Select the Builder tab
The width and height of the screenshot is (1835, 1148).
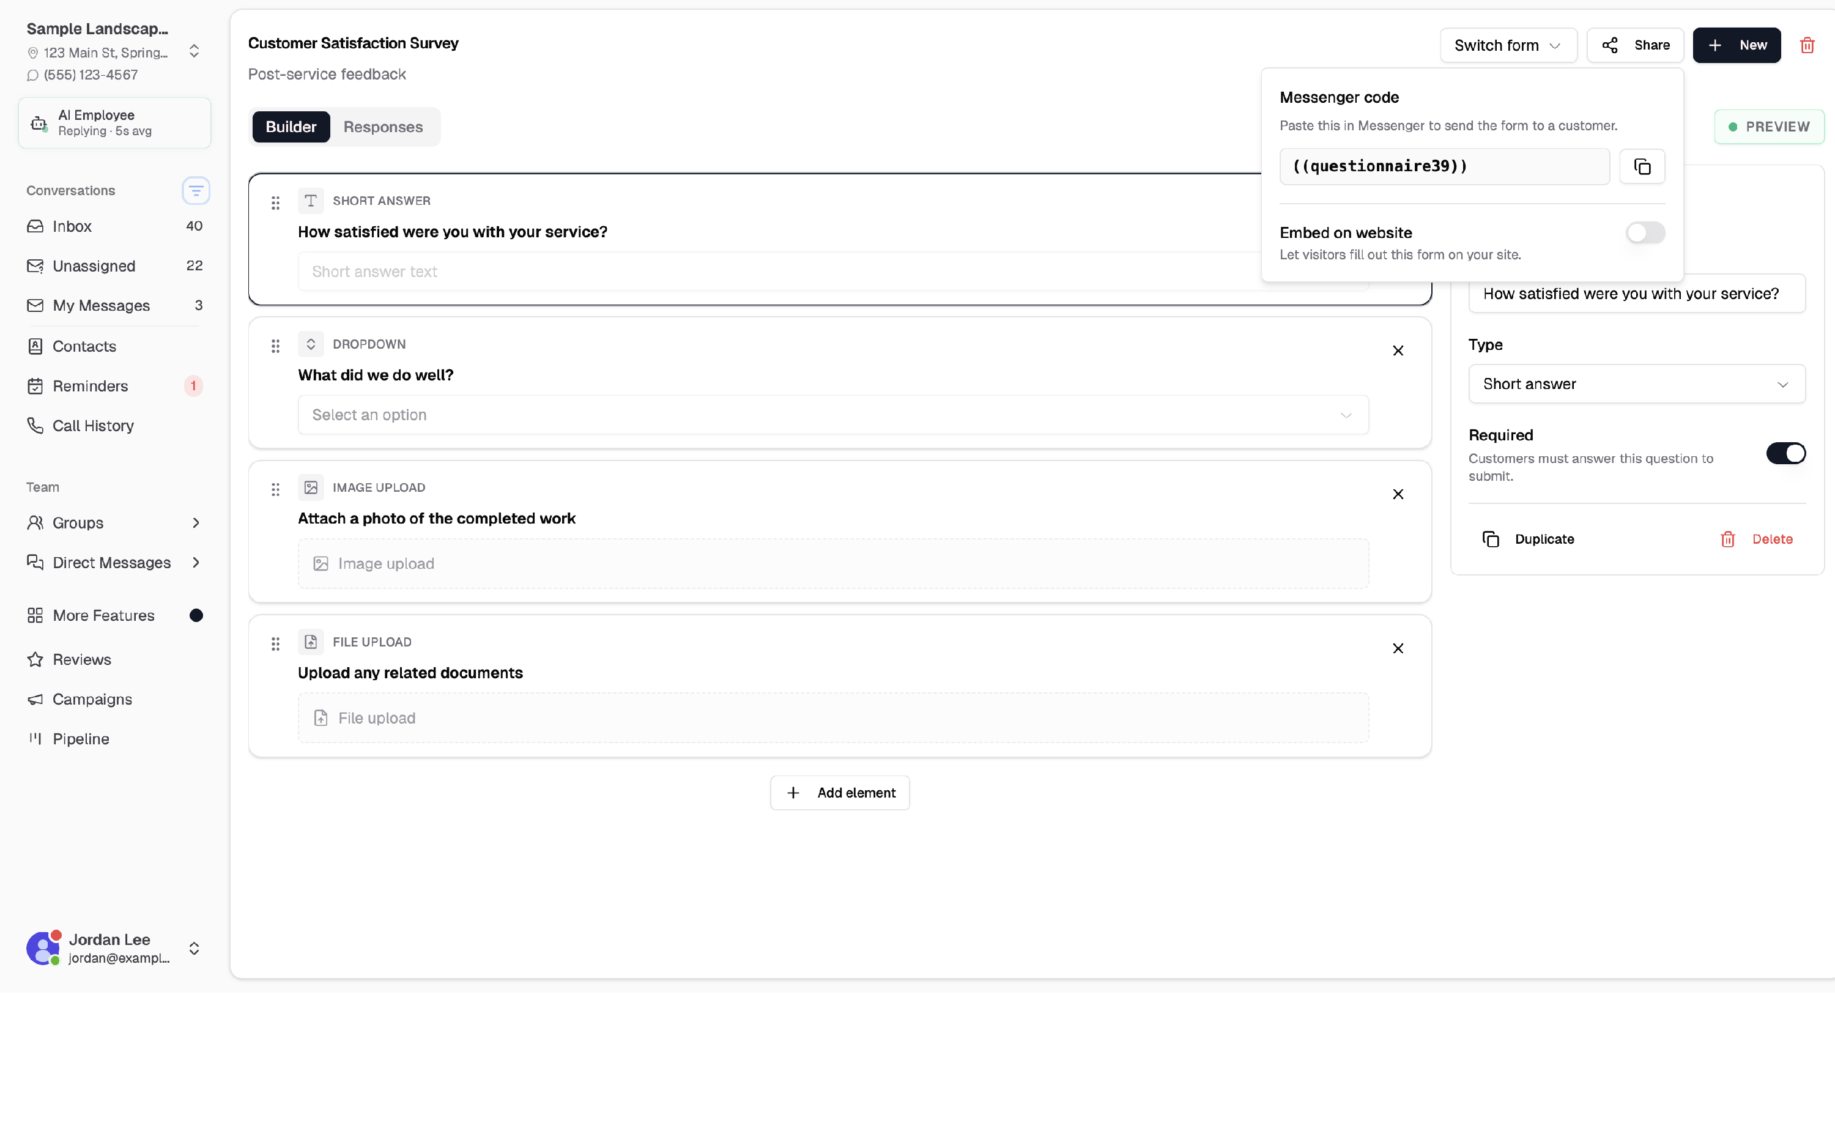point(291,127)
